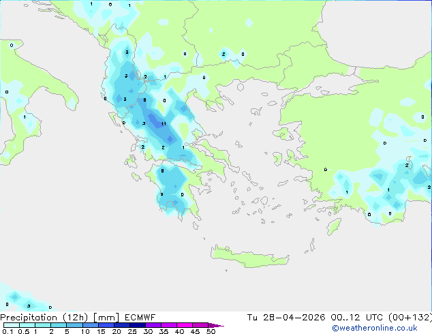
Task: Select the 5–10 mm legend color box
Action: coord(74,325)
